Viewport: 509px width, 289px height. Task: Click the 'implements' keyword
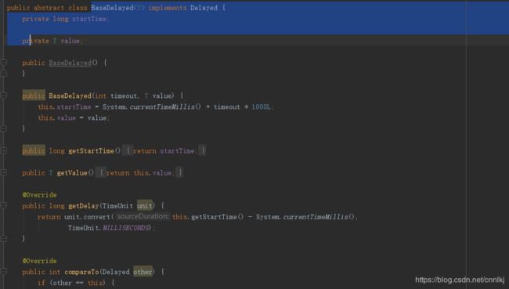168,8
